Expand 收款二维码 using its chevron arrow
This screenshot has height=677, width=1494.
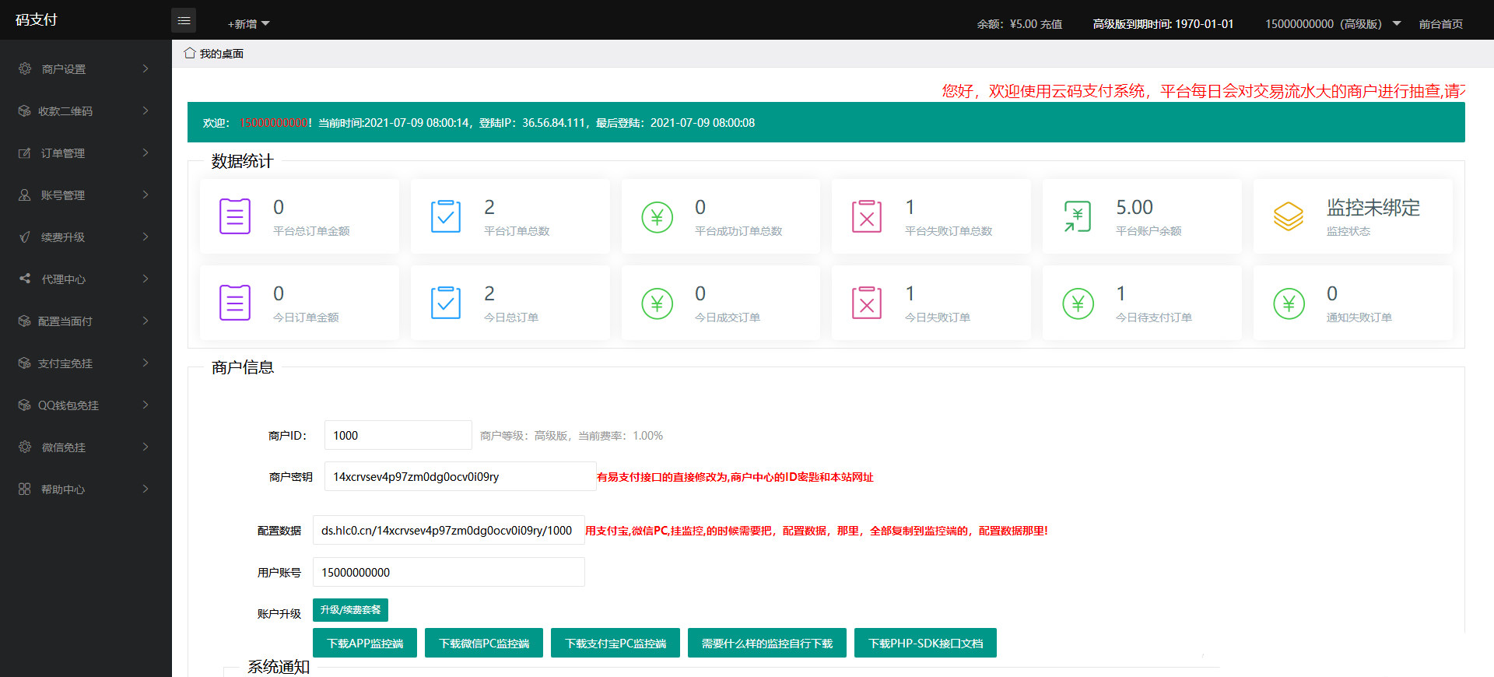[146, 110]
